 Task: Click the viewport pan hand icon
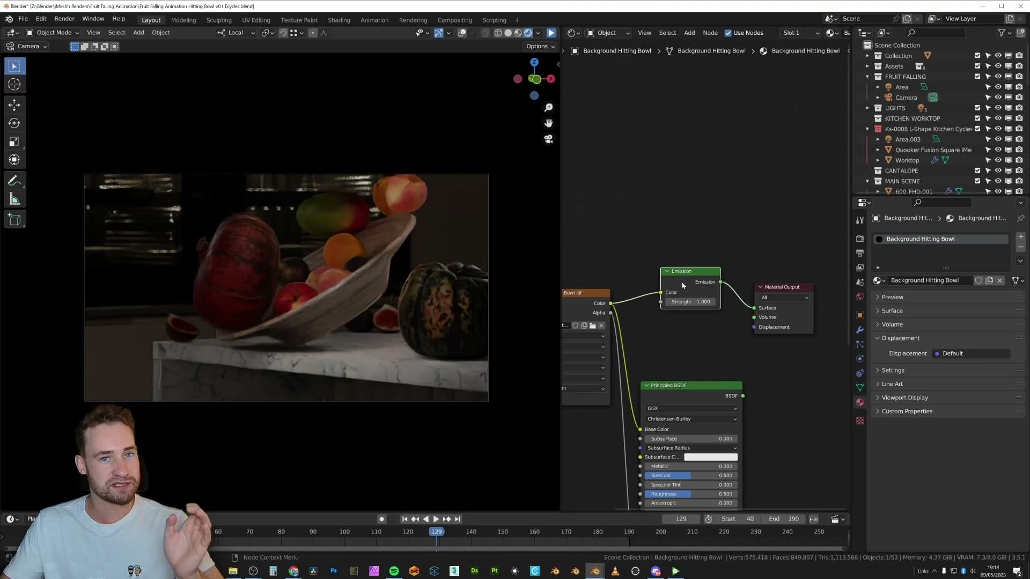(x=548, y=123)
